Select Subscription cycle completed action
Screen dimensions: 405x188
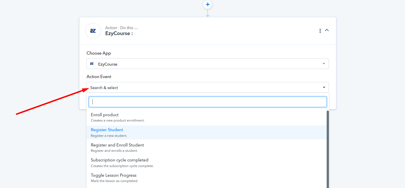tap(206, 163)
